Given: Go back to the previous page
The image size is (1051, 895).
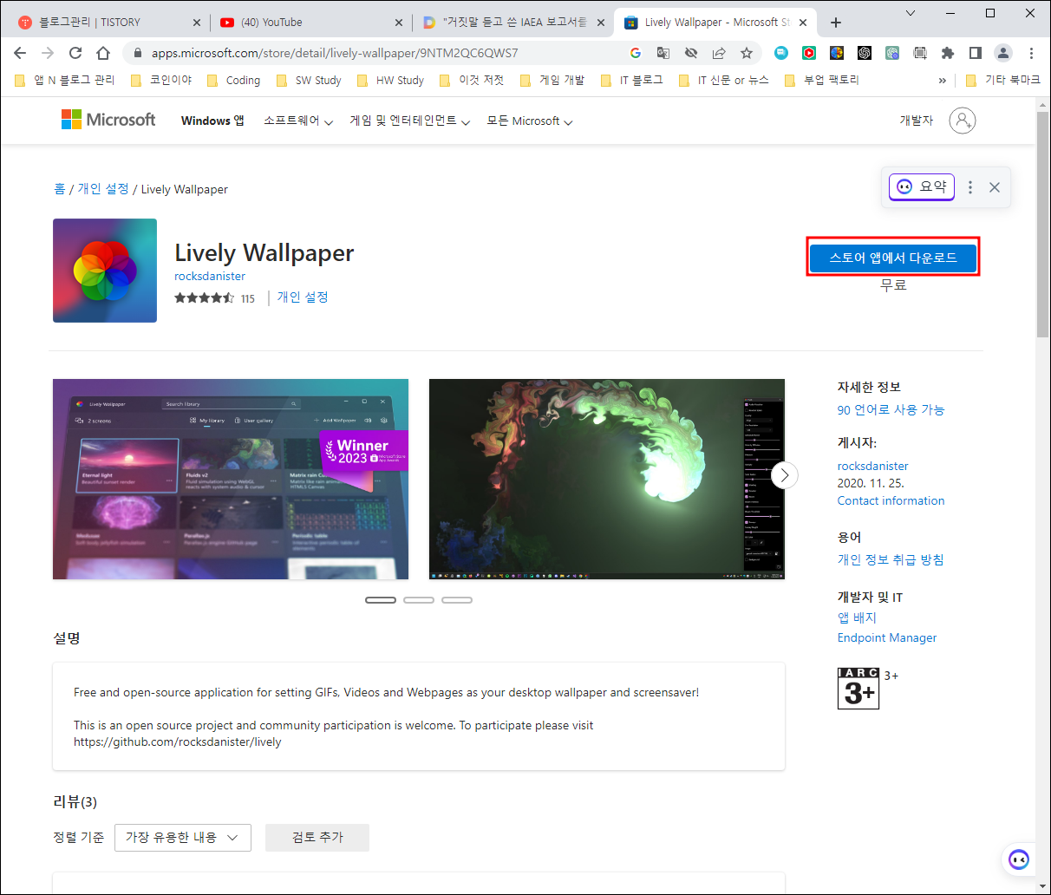Looking at the screenshot, I should pos(20,53).
